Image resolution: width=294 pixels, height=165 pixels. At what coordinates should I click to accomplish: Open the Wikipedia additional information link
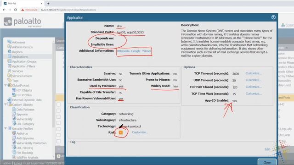(x=123, y=51)
